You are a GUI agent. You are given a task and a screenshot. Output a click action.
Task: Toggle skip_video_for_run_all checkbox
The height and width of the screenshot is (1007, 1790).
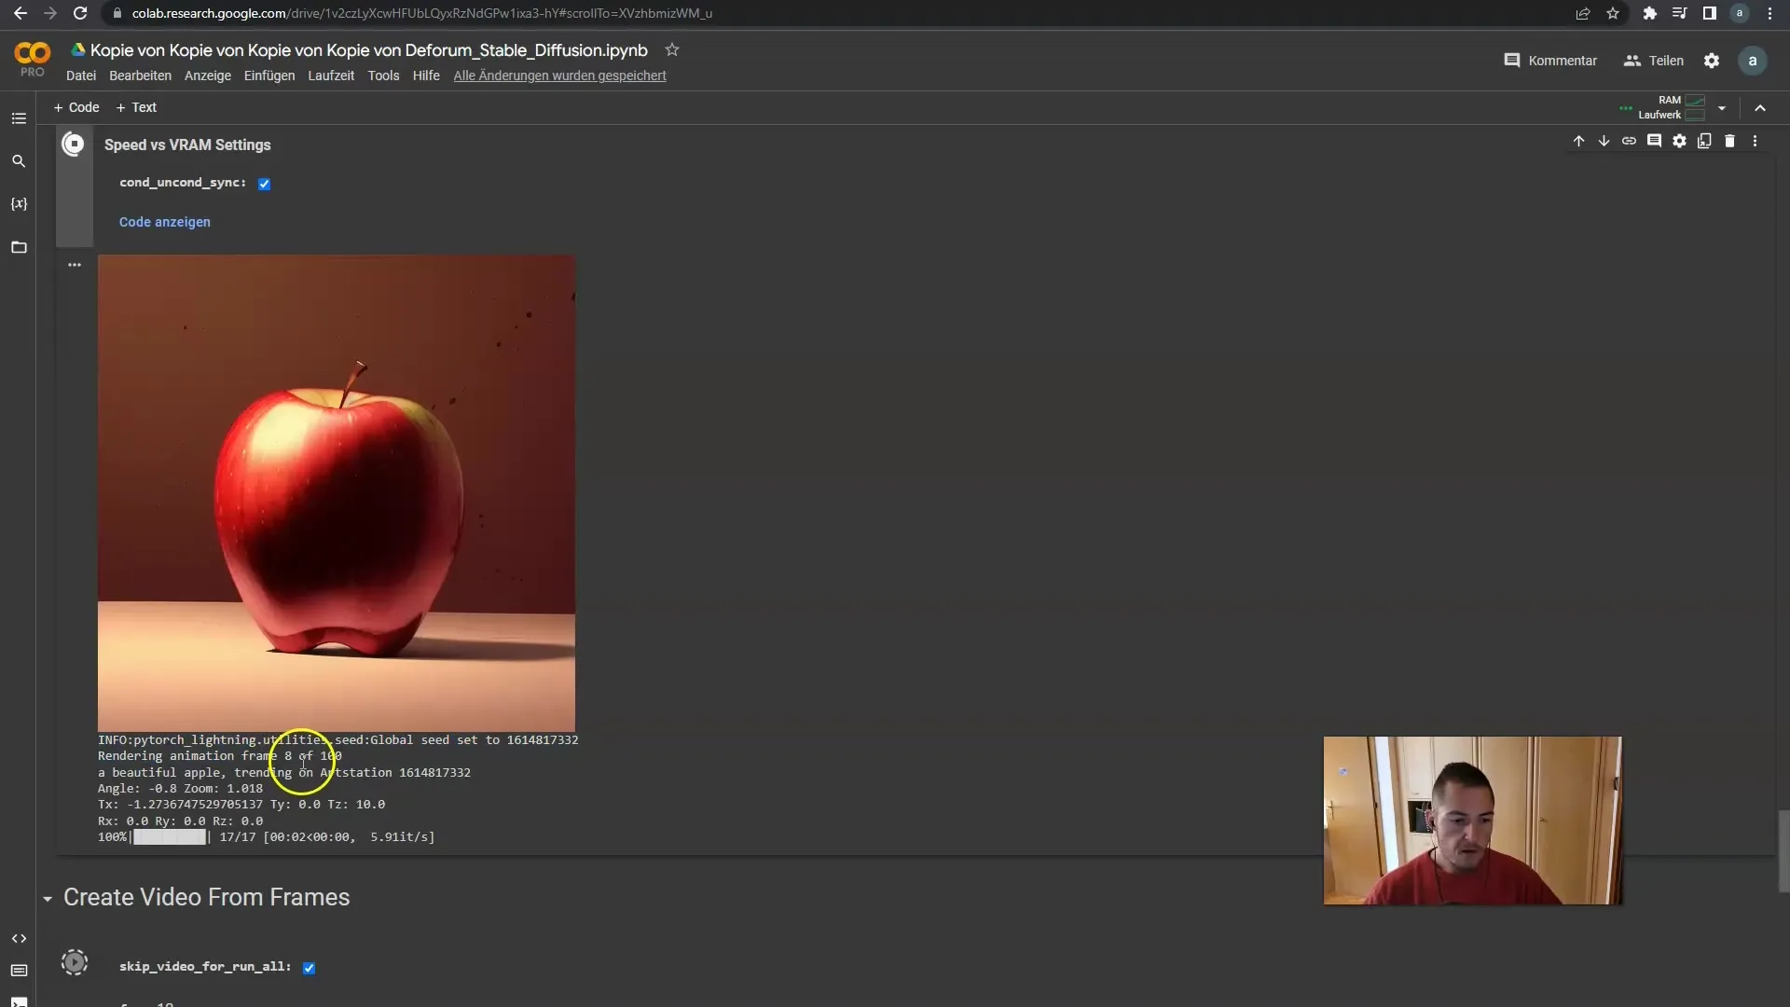click(x=310, y=968)
